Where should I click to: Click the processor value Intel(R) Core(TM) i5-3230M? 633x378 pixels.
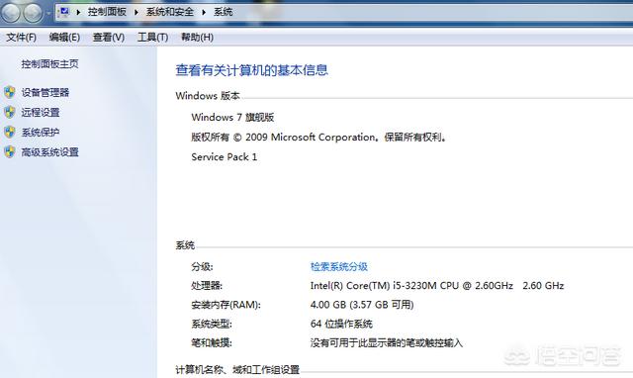point(437,286)
